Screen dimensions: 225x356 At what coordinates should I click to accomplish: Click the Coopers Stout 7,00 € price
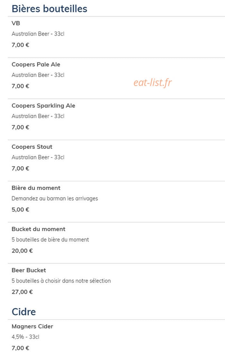(21, 168)
